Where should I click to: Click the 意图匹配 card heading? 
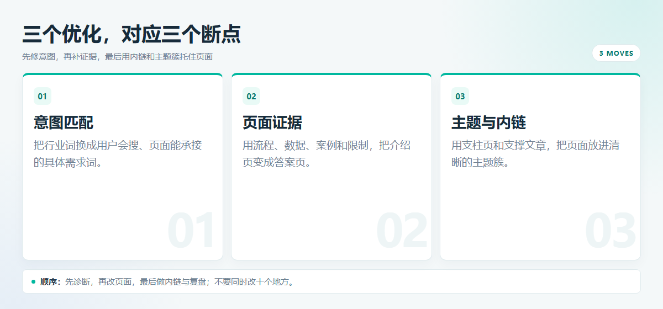[64, 122]
